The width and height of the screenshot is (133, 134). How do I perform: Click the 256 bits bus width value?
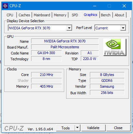click(x=107, y=93)
